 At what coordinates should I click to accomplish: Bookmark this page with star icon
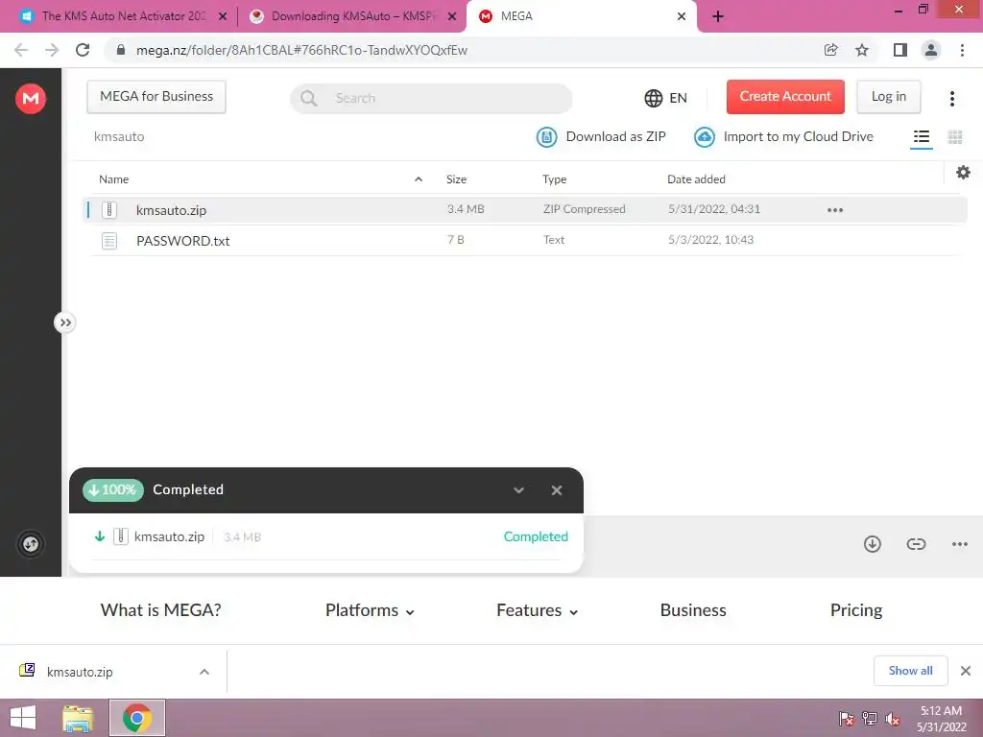(x=862, y=50)
